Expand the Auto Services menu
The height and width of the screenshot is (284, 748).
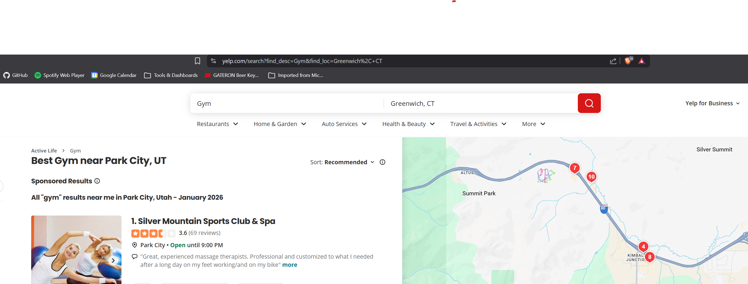tap(344, 124)
